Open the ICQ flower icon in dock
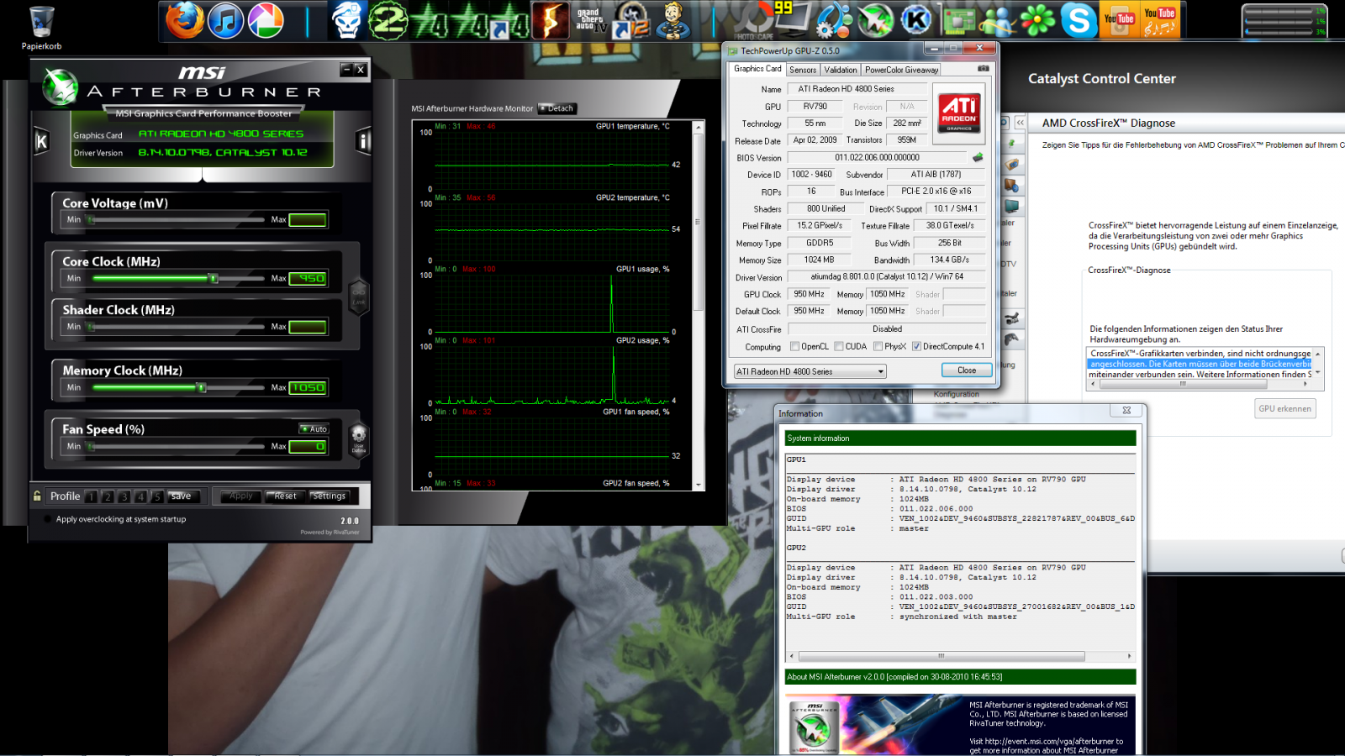1345x756 pixels. [1038, 20]
